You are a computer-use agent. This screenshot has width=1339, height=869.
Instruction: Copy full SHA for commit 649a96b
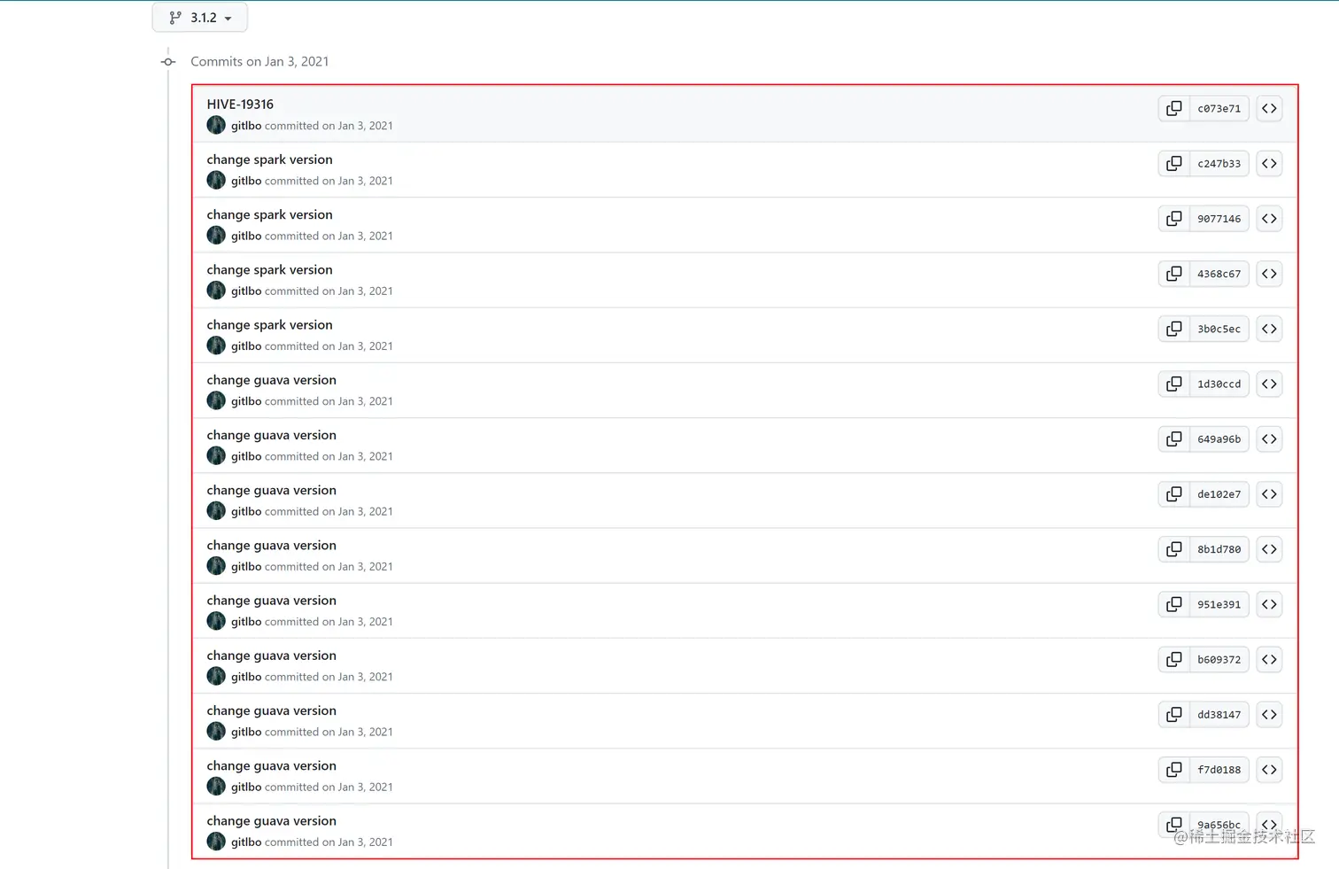[1174, 438]
